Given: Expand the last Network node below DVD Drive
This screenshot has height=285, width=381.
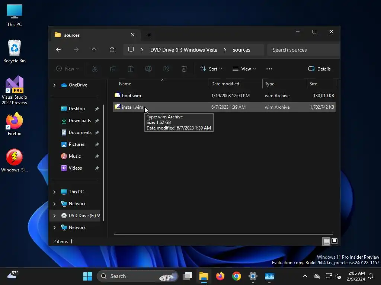Looking at the screenshot, I should click(54, 227).
